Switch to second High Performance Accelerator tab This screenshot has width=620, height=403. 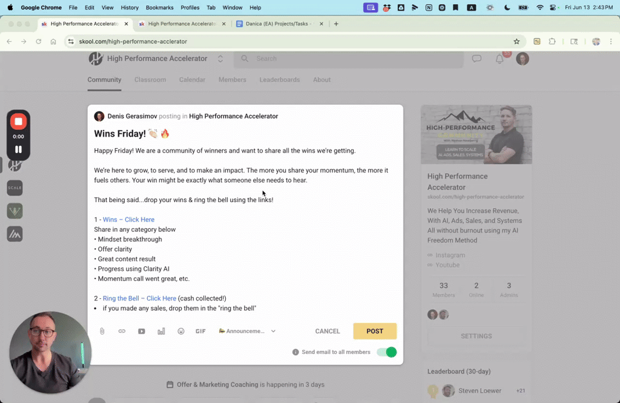pos(182,24)
